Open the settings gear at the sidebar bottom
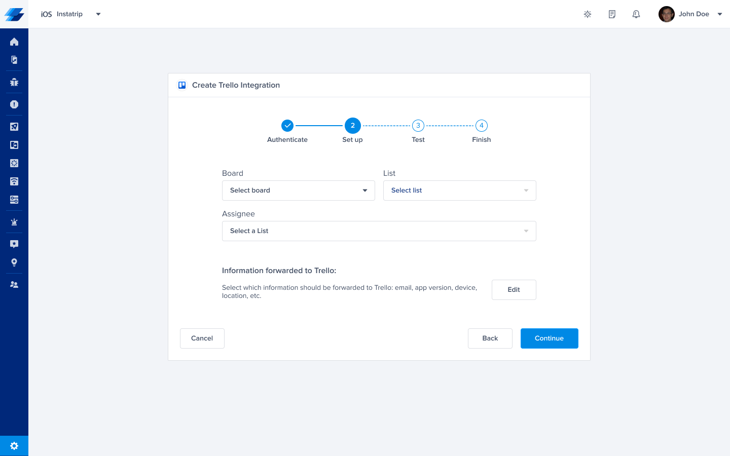This screenshot has width=730, height=456. [x=14, y=446]
